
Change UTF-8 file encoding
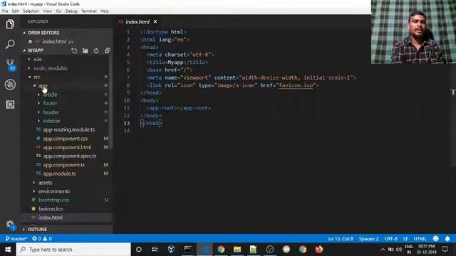coord(391,239)
